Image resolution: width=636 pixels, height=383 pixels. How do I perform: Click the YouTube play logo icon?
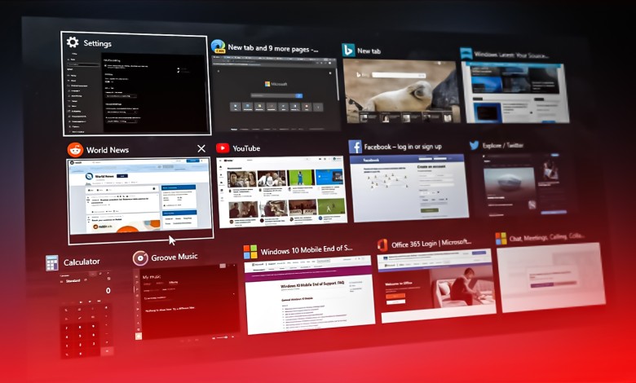point(223,148)
